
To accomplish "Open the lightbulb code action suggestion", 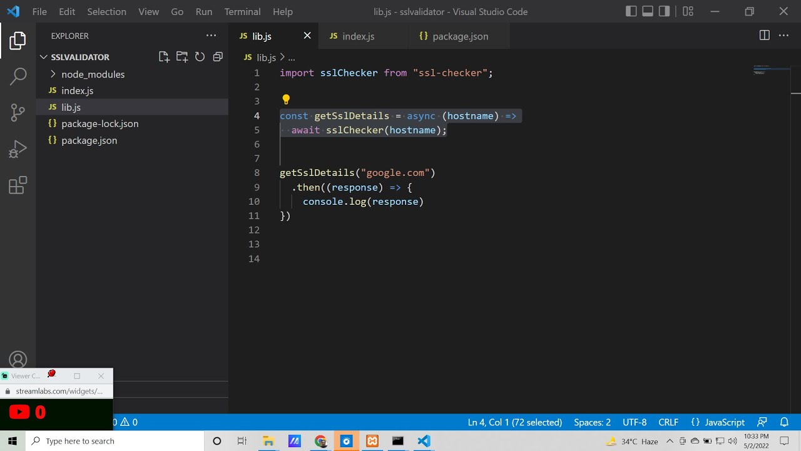I will coord(286,99).
